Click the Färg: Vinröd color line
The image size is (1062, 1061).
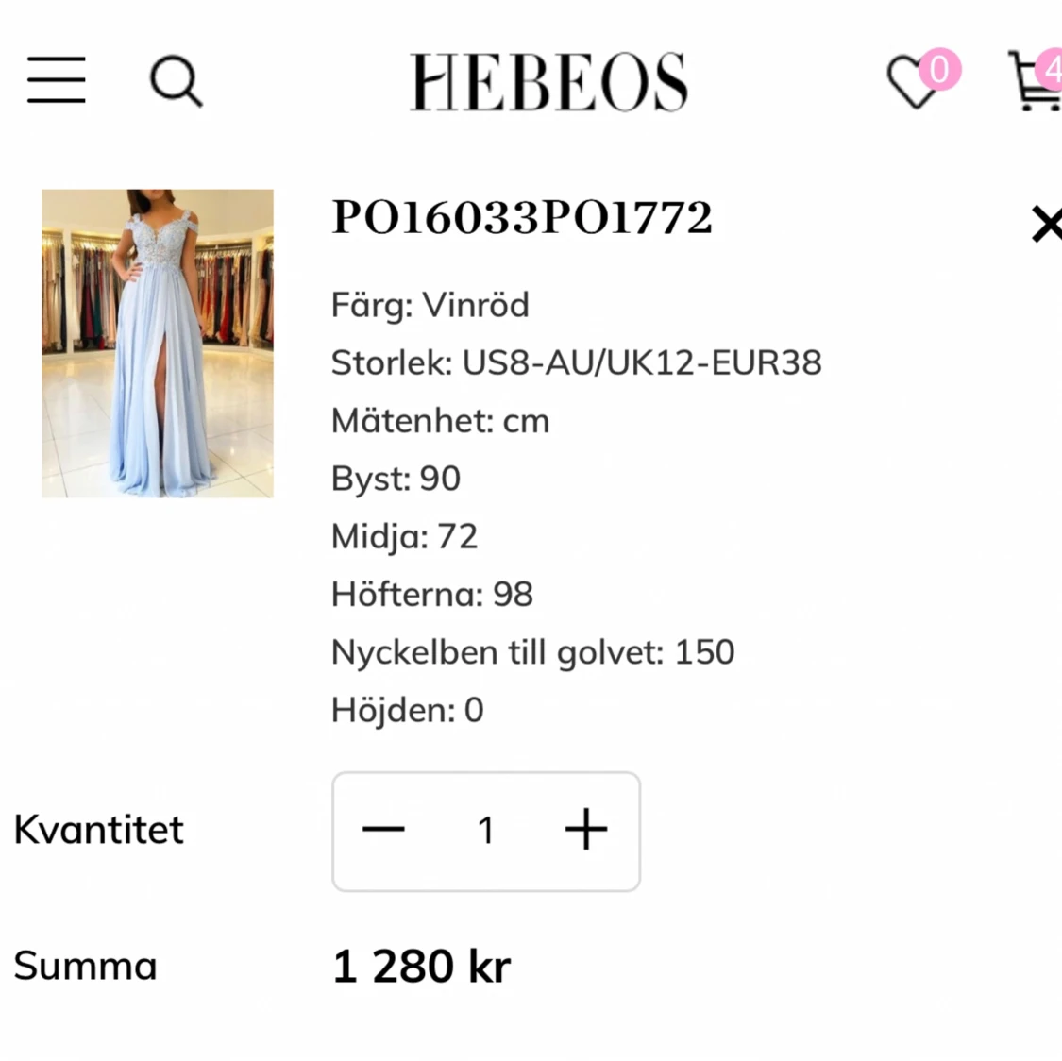(x=430, y=305)
